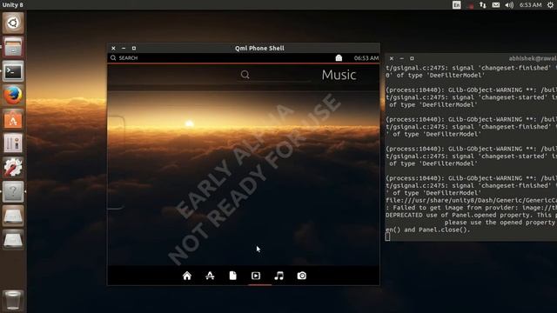This screenshot has width=557, height=313.
Task: Open messaging mail indicator
Action: click(496, 5)
